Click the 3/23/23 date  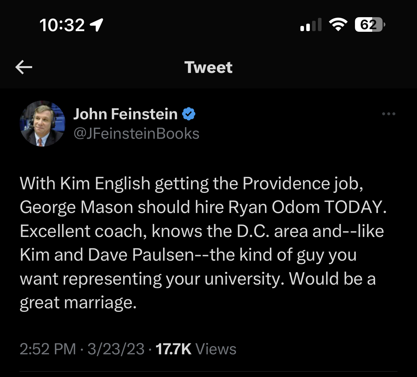click(x=116, y=349)
